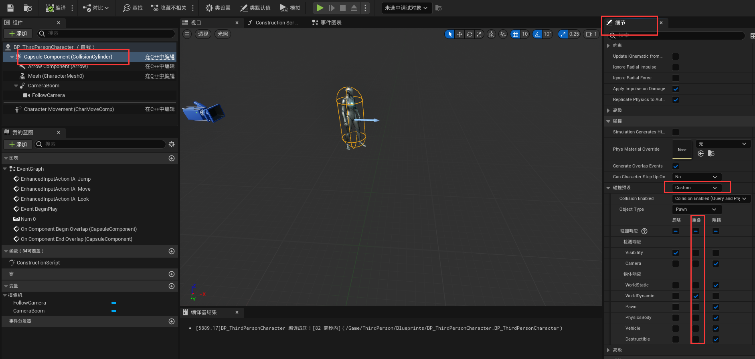Open the viewport hamburger options menu
Image resolution: width=755 pixels, height=359 pixels.
coord(187,34)
